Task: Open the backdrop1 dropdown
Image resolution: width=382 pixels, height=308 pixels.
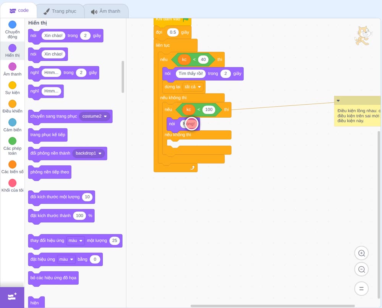Action: (x=89, y=153)
